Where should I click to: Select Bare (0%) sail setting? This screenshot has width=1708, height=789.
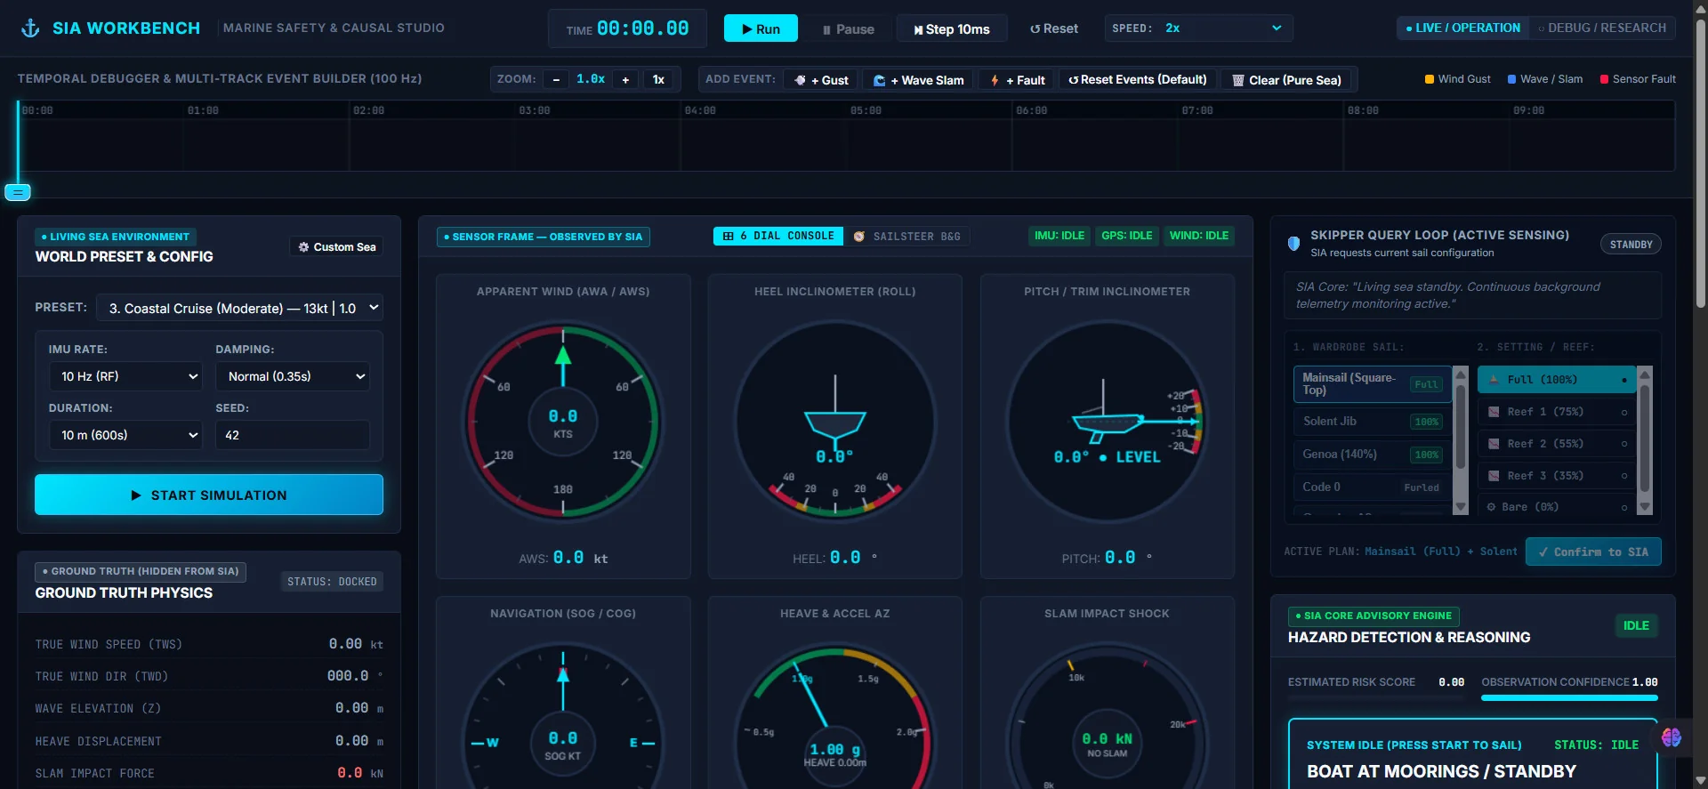[x=1557, y=507]
